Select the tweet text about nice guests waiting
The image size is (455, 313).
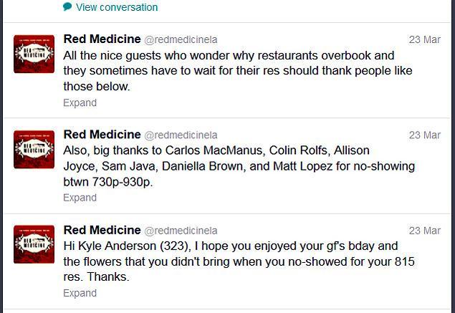point(236,71)
